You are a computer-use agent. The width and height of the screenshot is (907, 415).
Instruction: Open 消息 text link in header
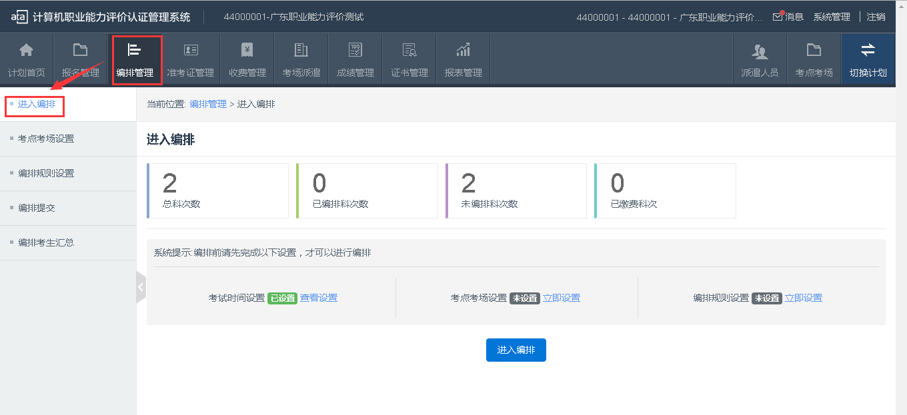[794, 17]
